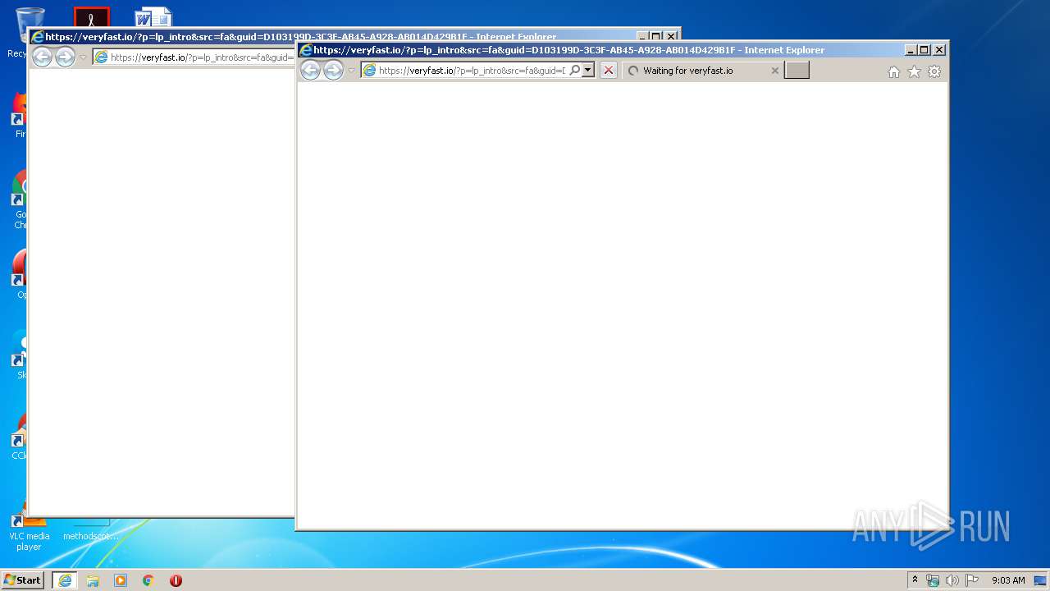Close the rear Internet Explorer window
The image size is (1050, 591).
click(x=671, y=37)
